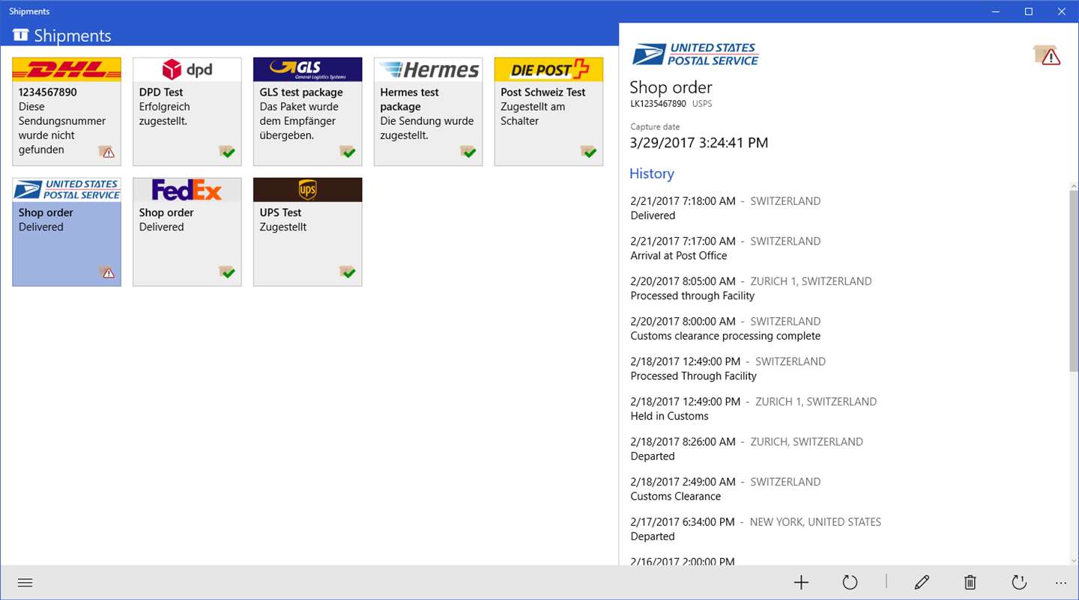Click the circular refresh icon beside the plus icon
The width and height of the screenshot is (1079, 600).
point(850,583)
